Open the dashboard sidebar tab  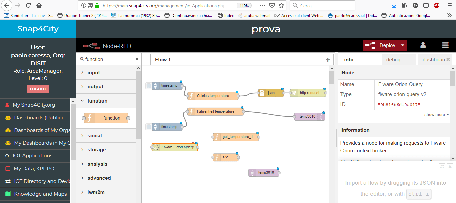click(435, 60)
